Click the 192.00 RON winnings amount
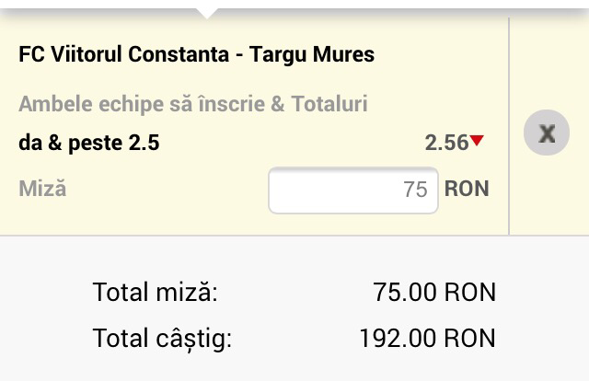Screen dimensions: 589x381 tap(427, 338)
